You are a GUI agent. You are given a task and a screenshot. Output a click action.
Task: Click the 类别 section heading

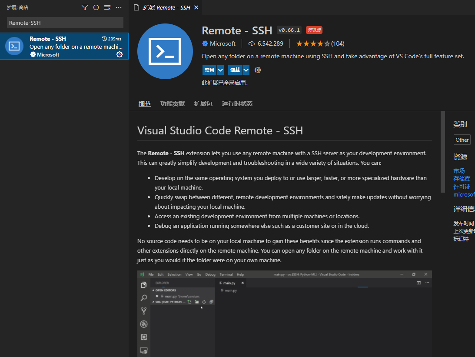(460, 124)
